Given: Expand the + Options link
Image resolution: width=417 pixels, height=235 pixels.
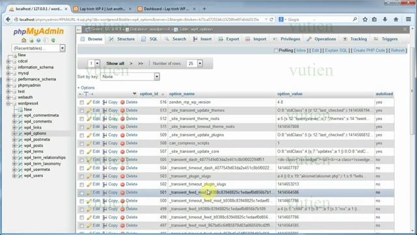Looking at the screenshot, I should (x=86, y=87).
